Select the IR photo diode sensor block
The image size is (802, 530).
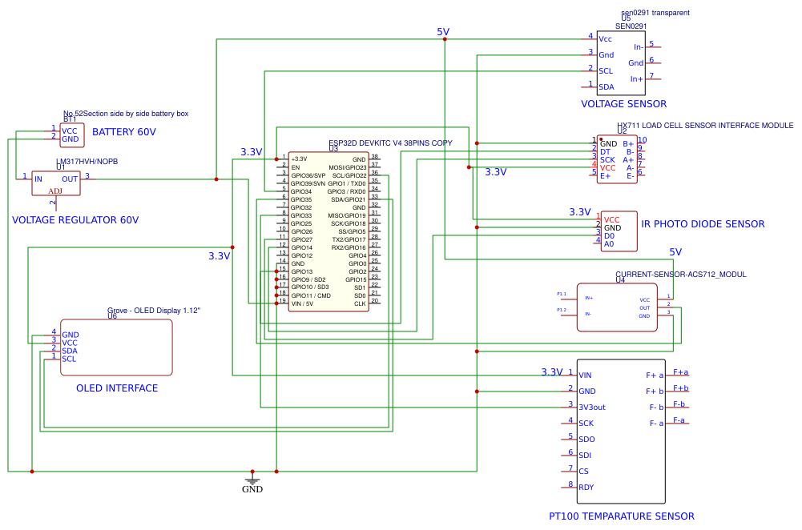[x=619, y=231]
